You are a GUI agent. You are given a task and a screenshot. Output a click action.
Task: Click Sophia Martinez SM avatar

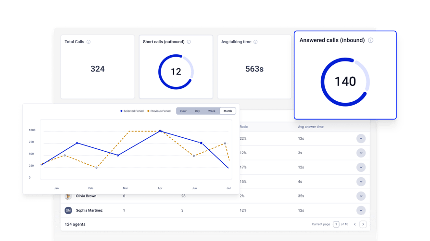pos(68,210)
